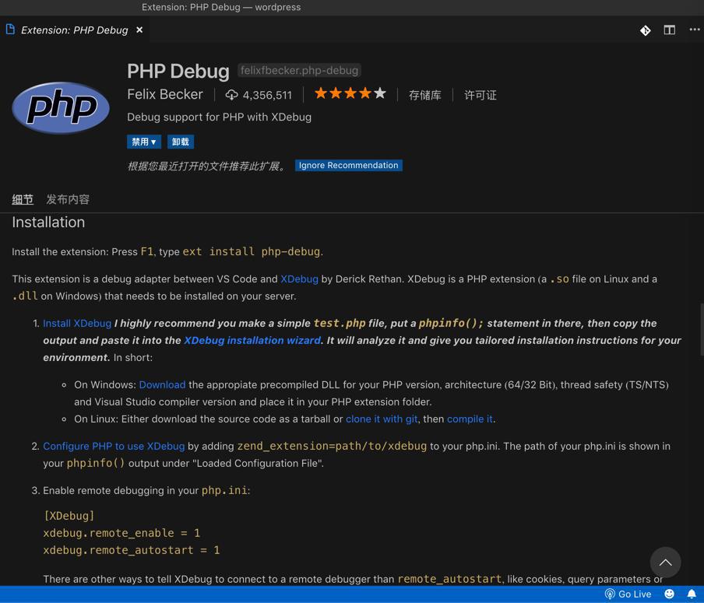The height and width of the screenshot is (603, 704).
Task: Click the [XDebug] code line
Action: tap(69, 516)
